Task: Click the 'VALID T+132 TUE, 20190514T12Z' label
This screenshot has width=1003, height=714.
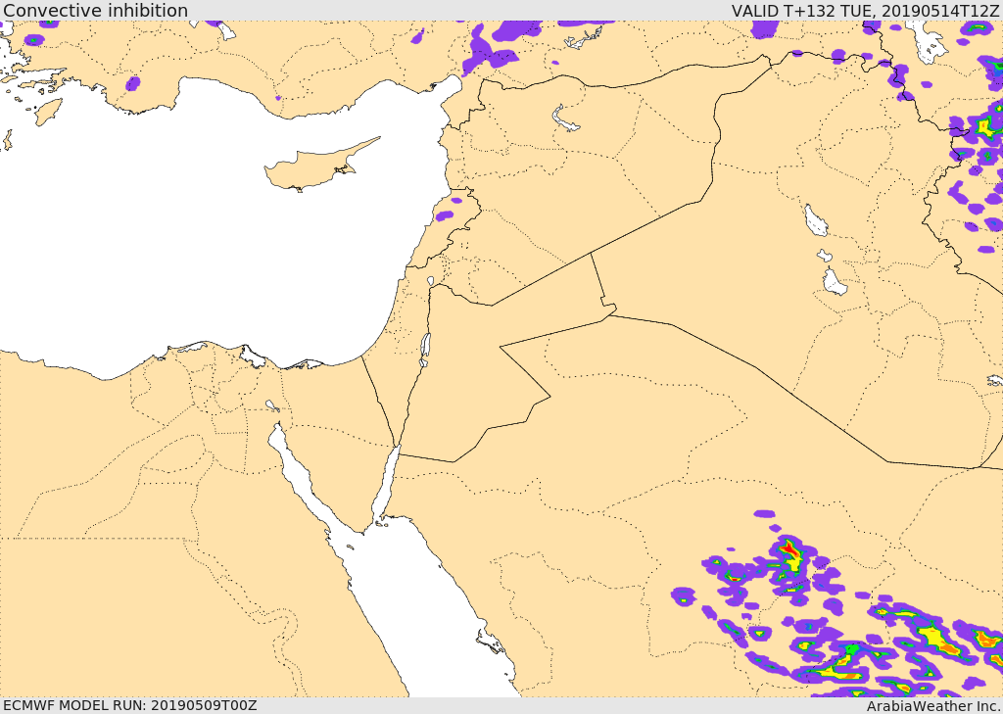Action: (x=866, y=11)
